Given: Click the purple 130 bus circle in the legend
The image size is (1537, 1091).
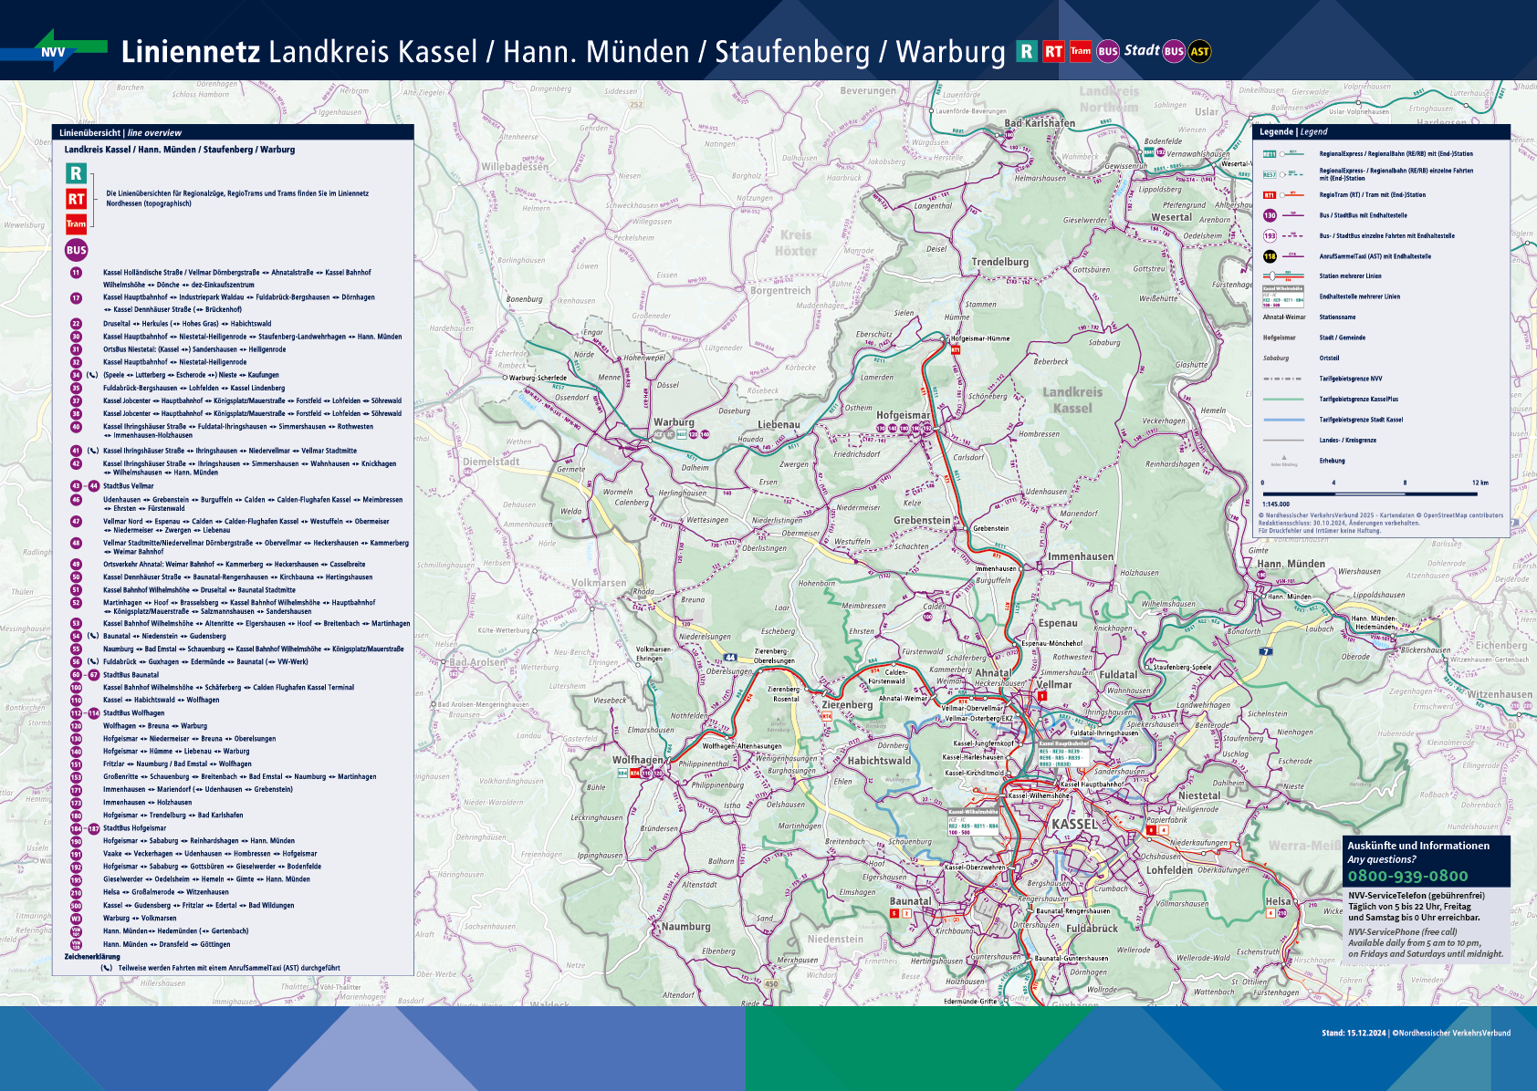Looking at the screenshot, I should [1270, 215].
